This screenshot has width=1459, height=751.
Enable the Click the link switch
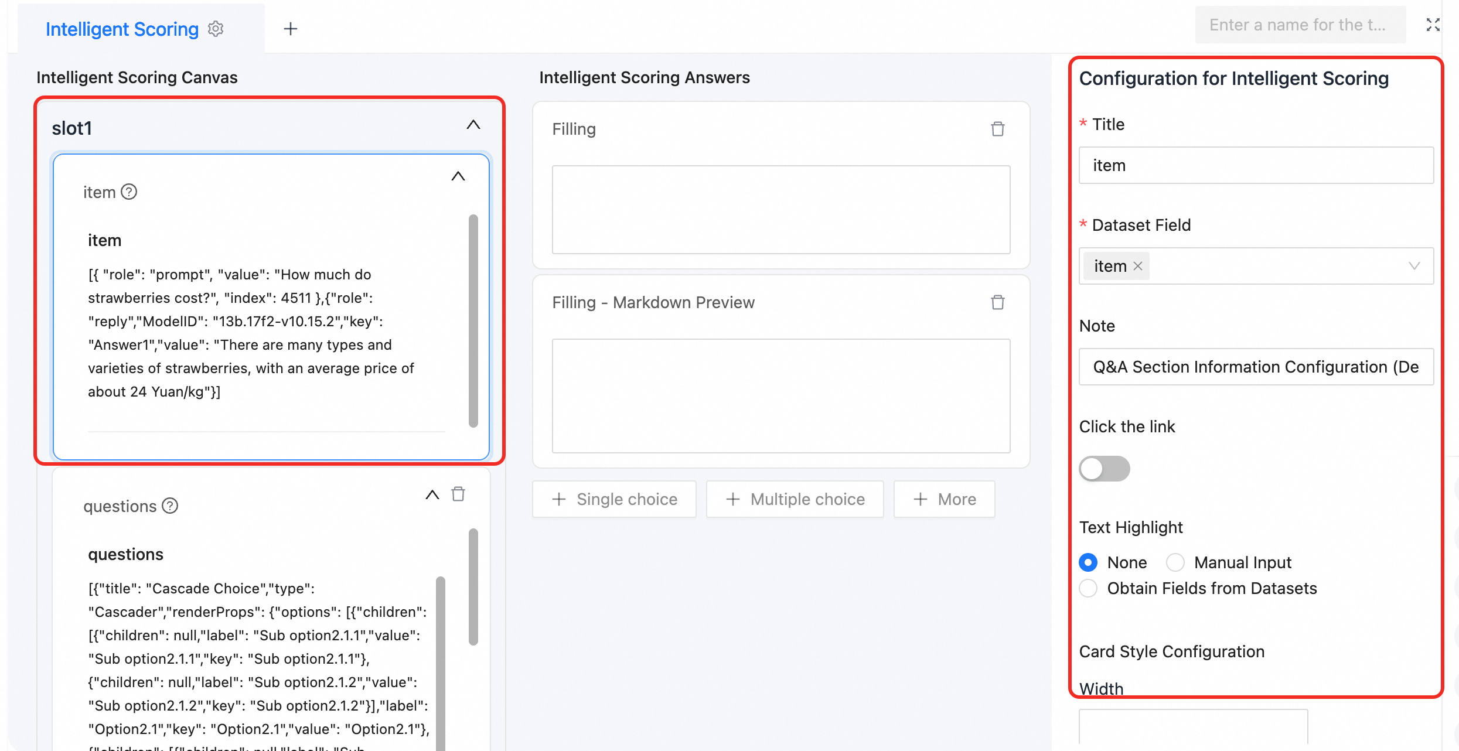coord(1105,468)
